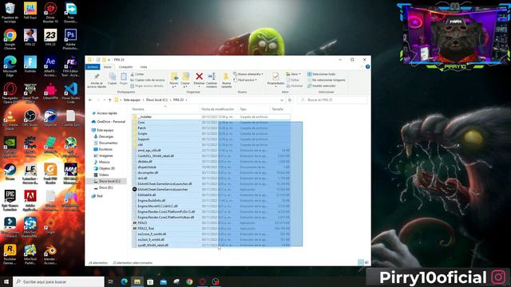Select the Support folder row

(x=211, y=139)
